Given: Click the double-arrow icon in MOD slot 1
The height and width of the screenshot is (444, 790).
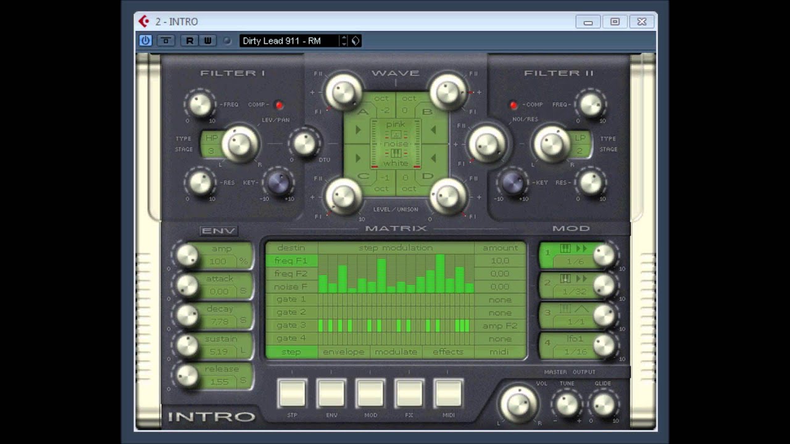Looking at the screenshot, I should 581,248.
